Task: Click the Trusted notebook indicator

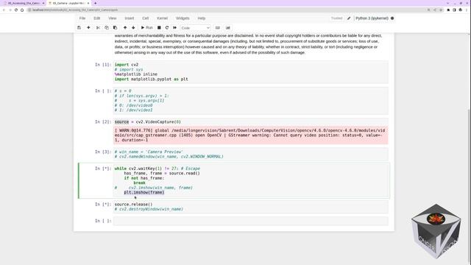Action: tap(337, 18)
